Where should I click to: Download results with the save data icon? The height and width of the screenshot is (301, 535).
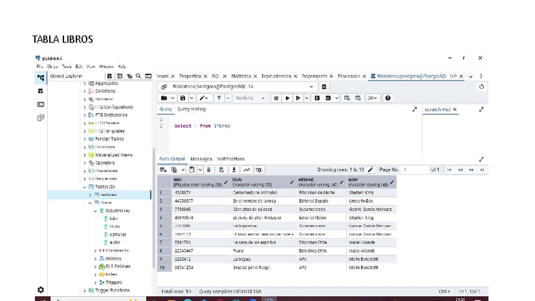233,169
